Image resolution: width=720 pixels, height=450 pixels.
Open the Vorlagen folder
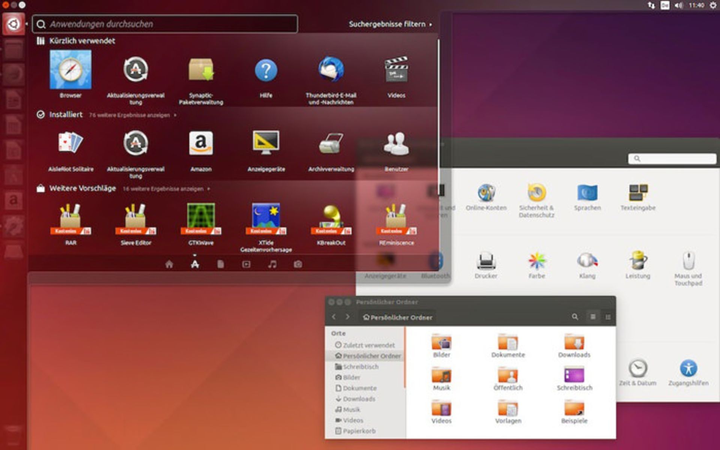(x=508, y=411)
